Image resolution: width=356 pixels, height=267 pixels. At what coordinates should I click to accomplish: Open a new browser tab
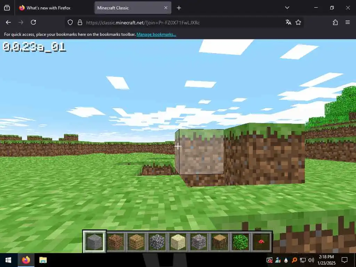pyautogui.click(x=179, y=8)
